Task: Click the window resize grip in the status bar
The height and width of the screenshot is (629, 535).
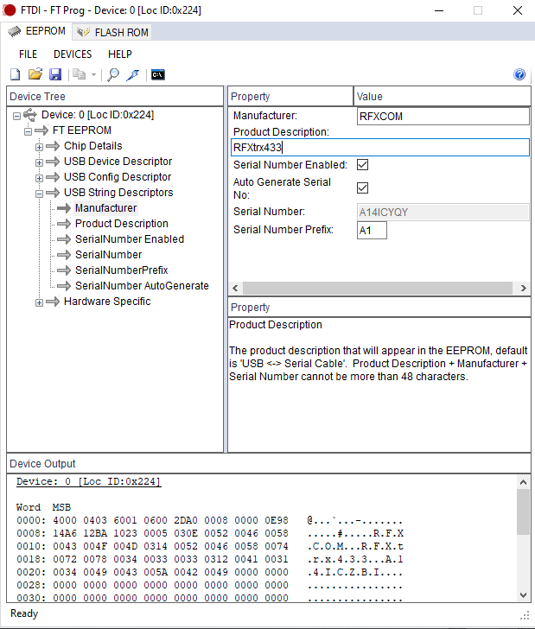Action: pyautogui.click(x=525, y=615)
